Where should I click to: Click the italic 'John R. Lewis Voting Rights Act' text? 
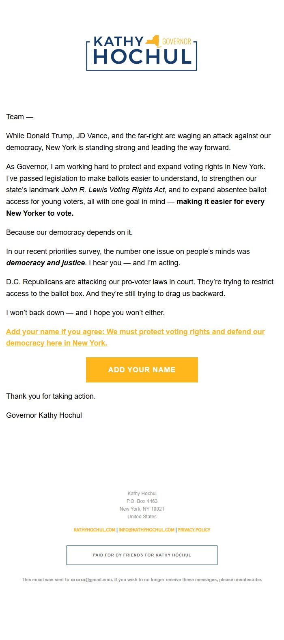pos(113,190)
